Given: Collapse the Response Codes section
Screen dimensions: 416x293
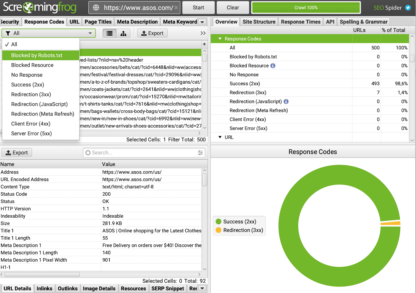Looking at the screenshot, I should click(220, 39).
